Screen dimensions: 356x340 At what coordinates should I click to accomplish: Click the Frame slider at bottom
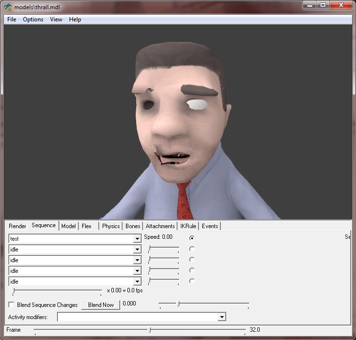tap(140, 330)
